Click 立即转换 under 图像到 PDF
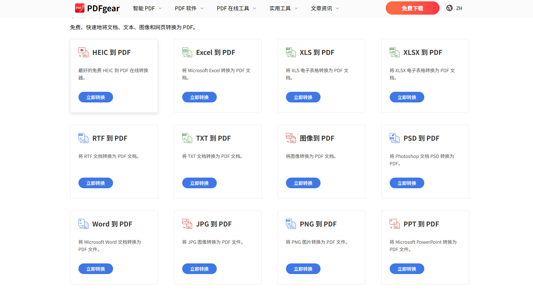The width and height of the screenshot is (533, 295). click(303, 183)
